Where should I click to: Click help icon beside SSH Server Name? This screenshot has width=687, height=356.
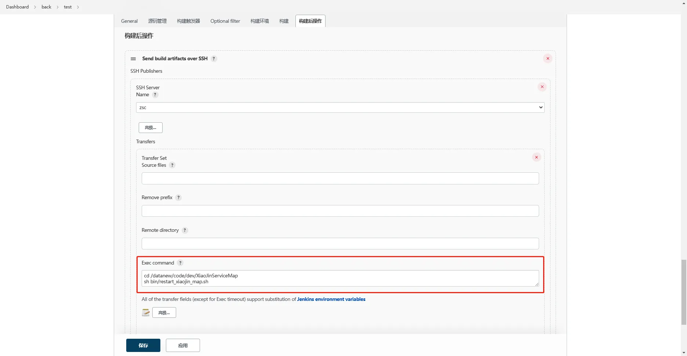tap(155, 95)
